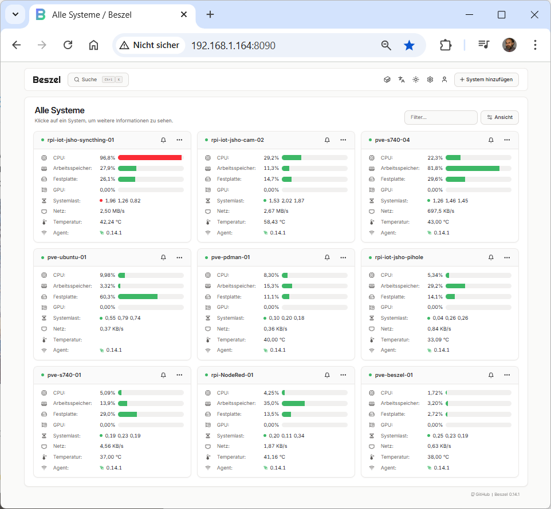Bookmark this page with star icon
551x509 pixels.
[x=409, y=45]
